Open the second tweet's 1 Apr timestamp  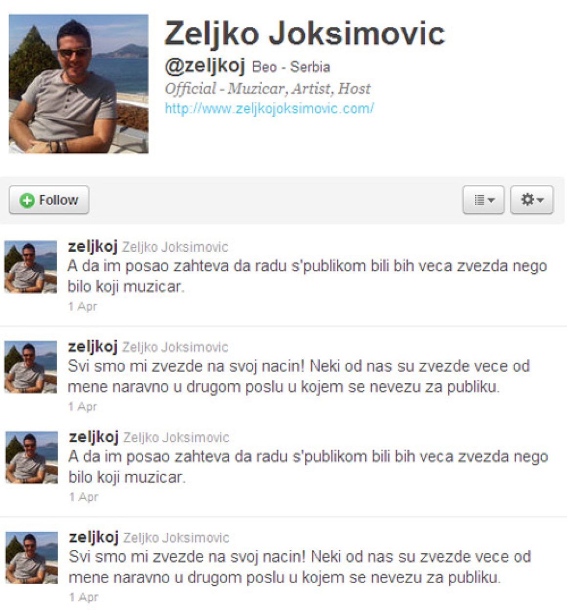coord(83,407)
